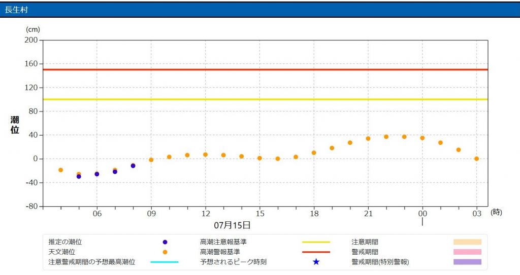The width and height of the screenshot is (520, 275).
Task: Click the 注意警戒期間の予想最高潮位 legend label
Action: coord(92,262)
